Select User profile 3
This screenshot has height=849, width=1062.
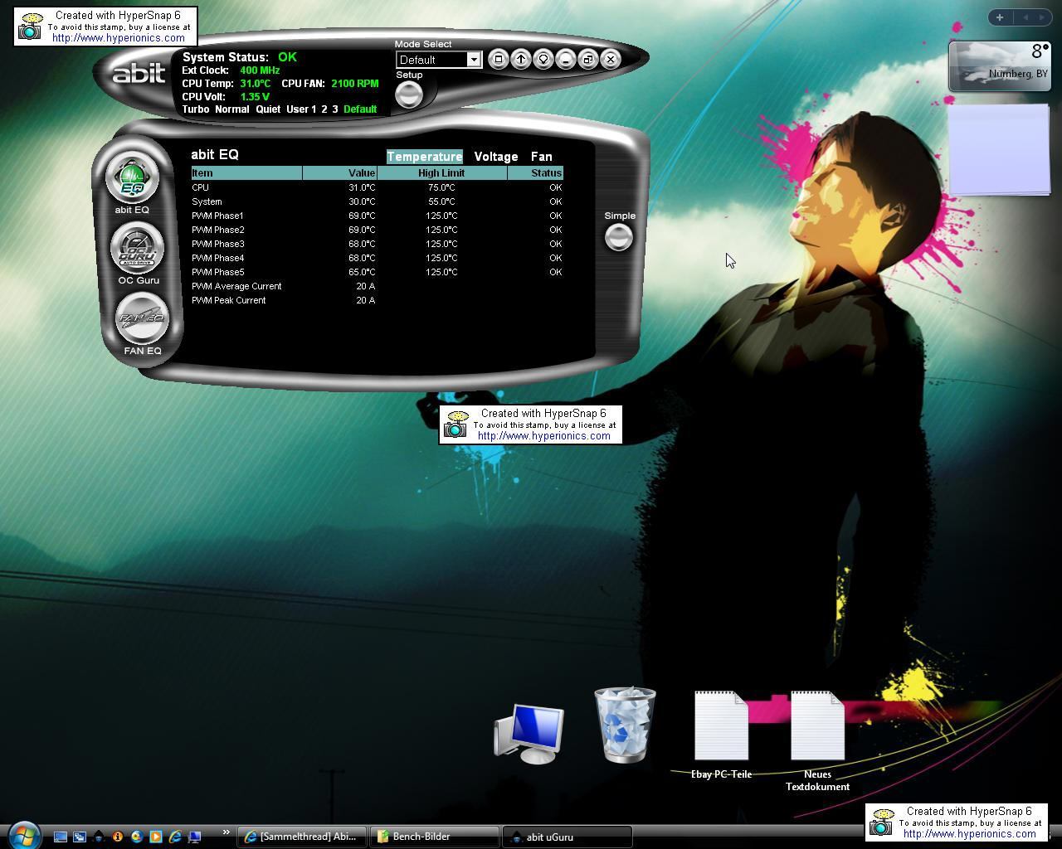[335, 109]
